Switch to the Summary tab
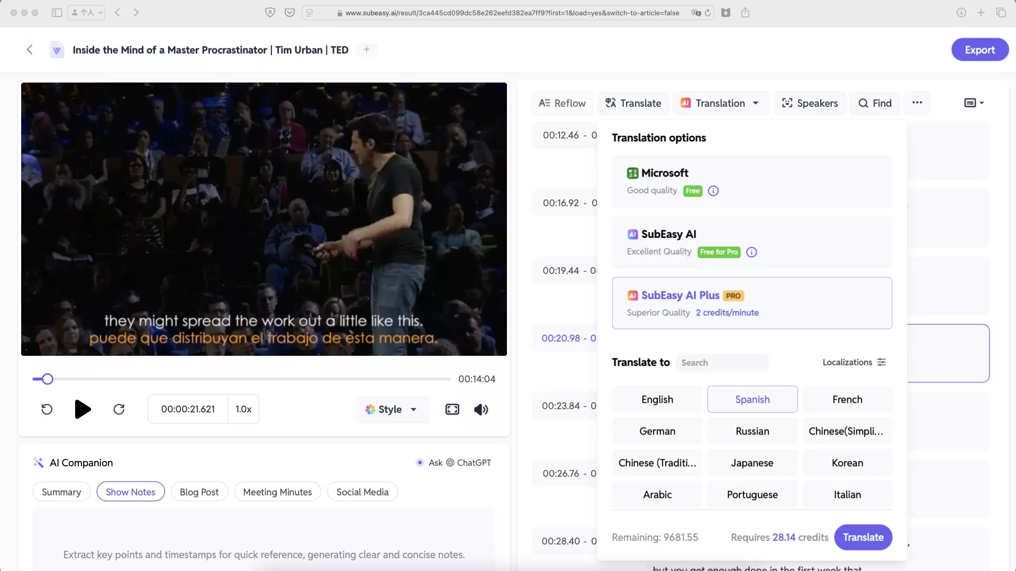Viewport: 1016px width, 571px height. [x=61, y=492]
